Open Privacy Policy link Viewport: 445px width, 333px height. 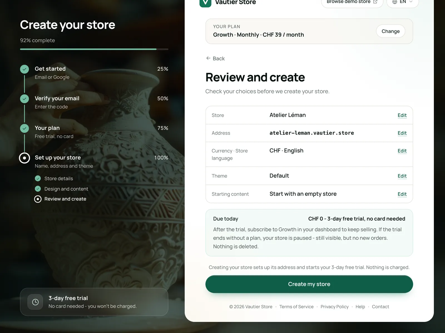[334, 307]
